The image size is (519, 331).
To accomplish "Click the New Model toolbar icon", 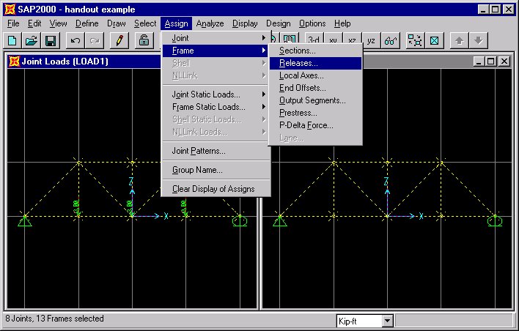I will (12, 41).
